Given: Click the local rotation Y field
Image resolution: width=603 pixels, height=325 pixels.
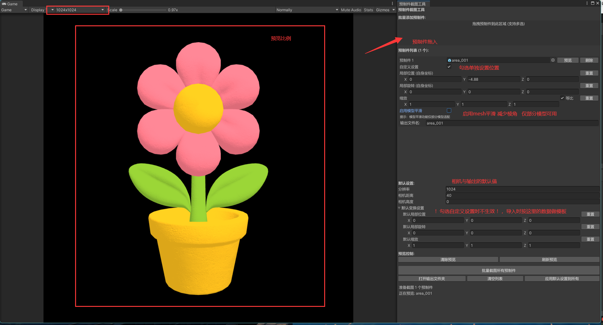Looking at the screenshot, I should (x=494, y=92).
